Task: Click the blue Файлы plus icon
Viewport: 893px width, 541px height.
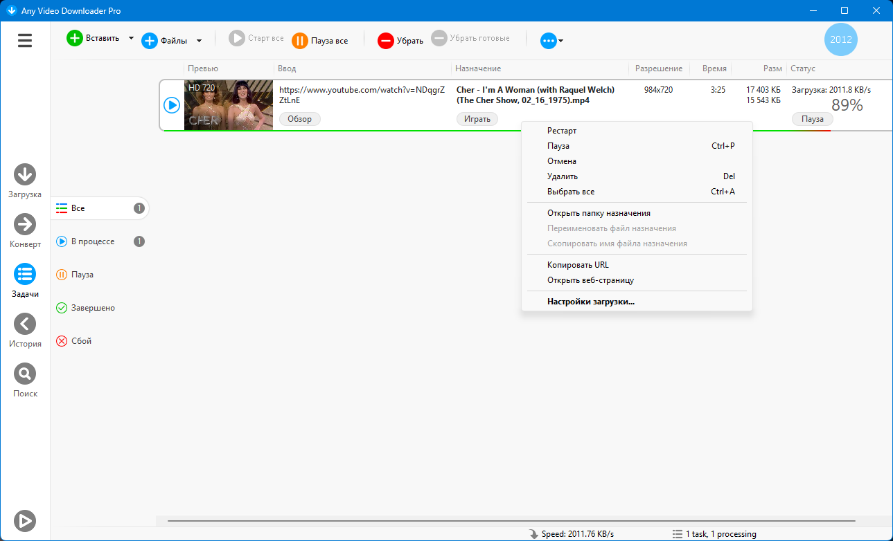Action: click(150, 41)
